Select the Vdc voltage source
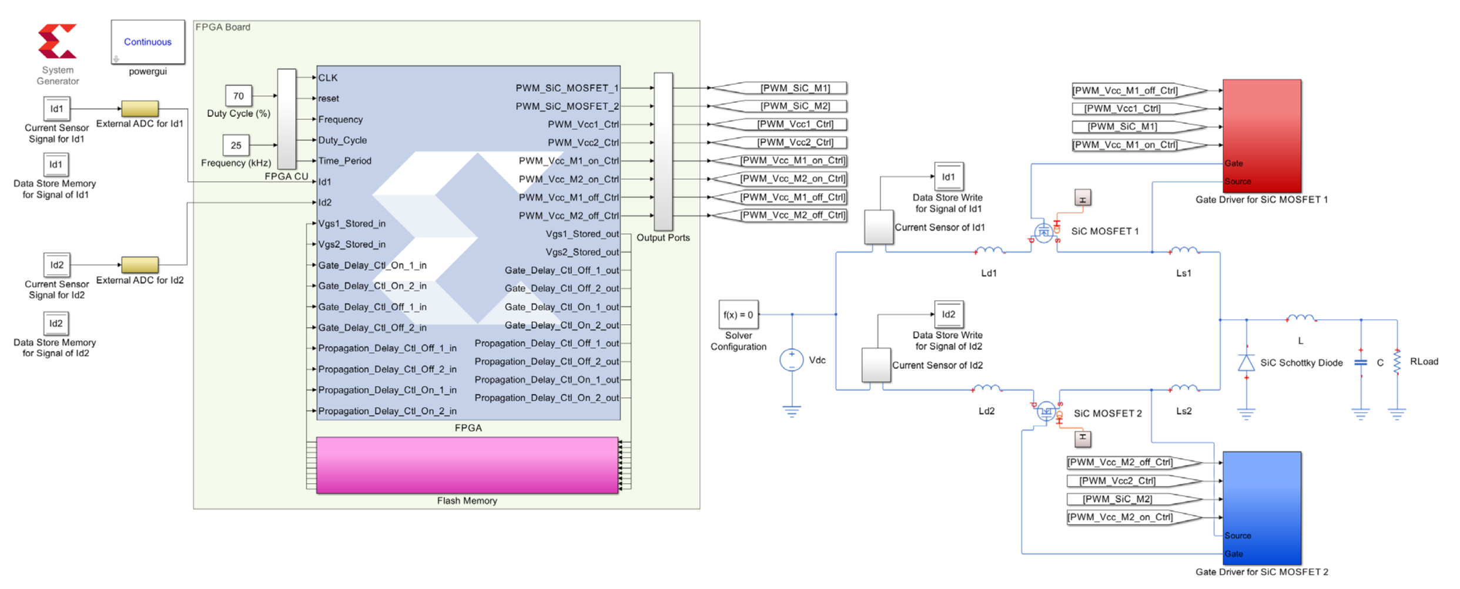 (x=791, y=359)
